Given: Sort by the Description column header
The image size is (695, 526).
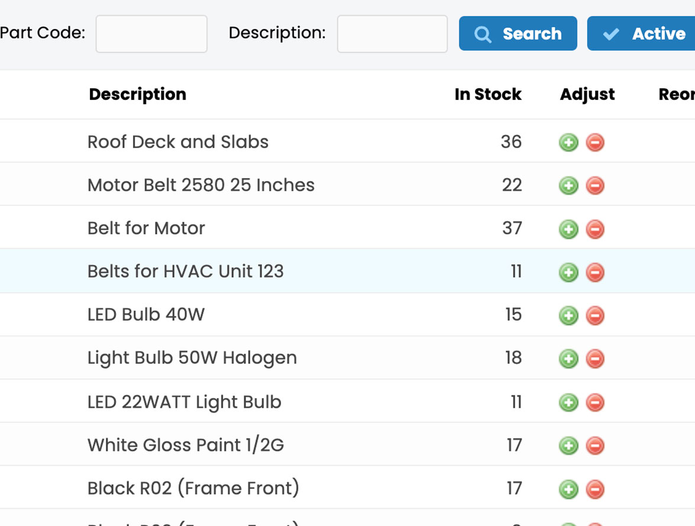Looking at the screenshot, I should tap(137, 94).
